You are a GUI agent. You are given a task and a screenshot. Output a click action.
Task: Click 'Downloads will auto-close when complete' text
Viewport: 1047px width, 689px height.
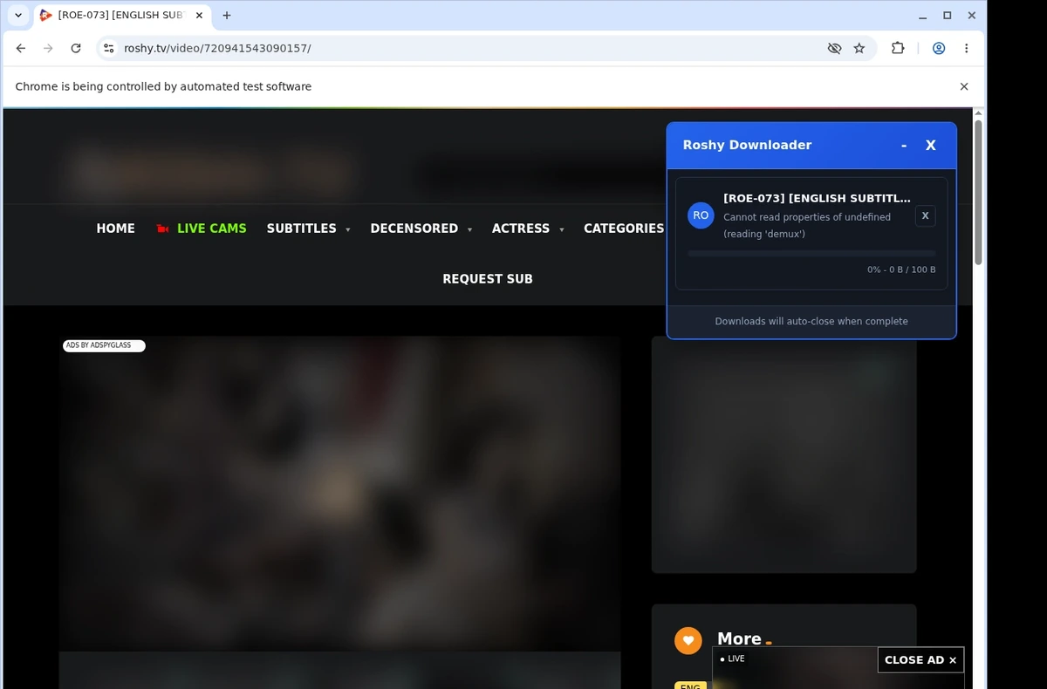[811, 321]
